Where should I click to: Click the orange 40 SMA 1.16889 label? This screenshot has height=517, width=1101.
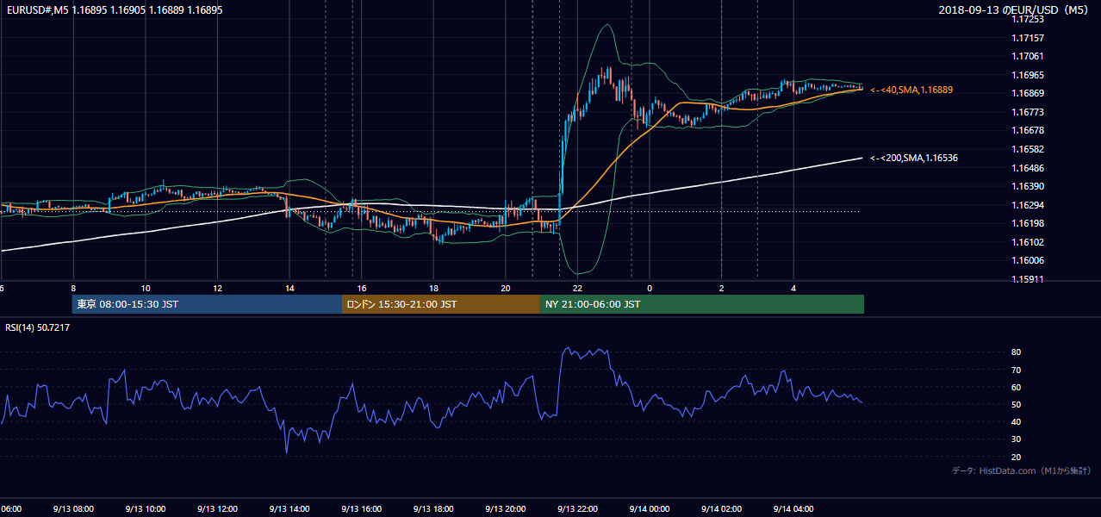pyautogui.click(x=911, y=90)
